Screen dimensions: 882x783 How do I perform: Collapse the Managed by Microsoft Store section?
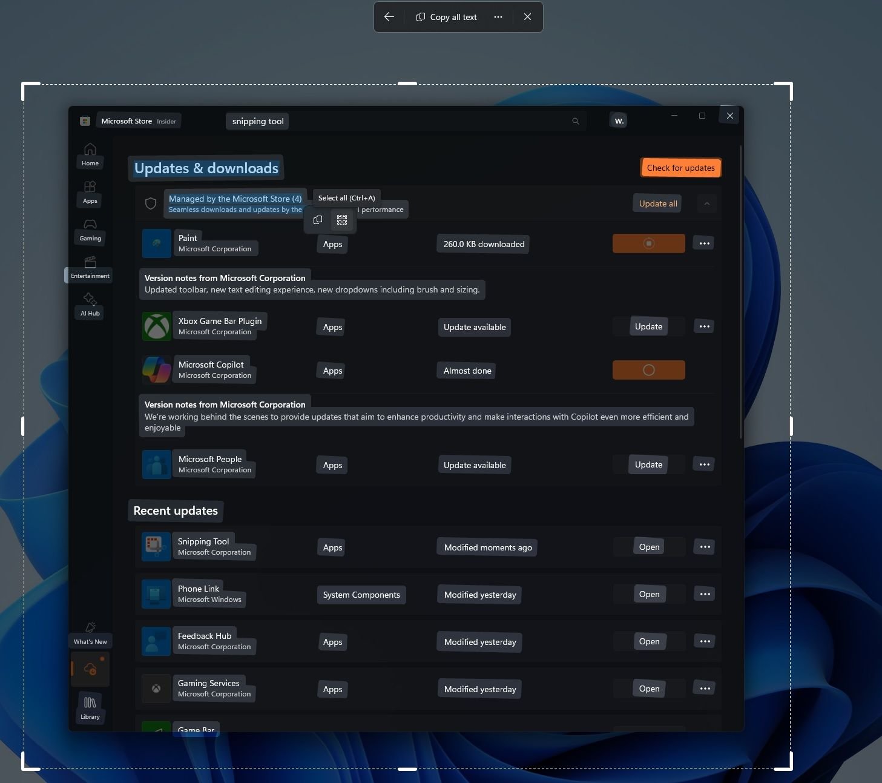click(x=706, y=203)
